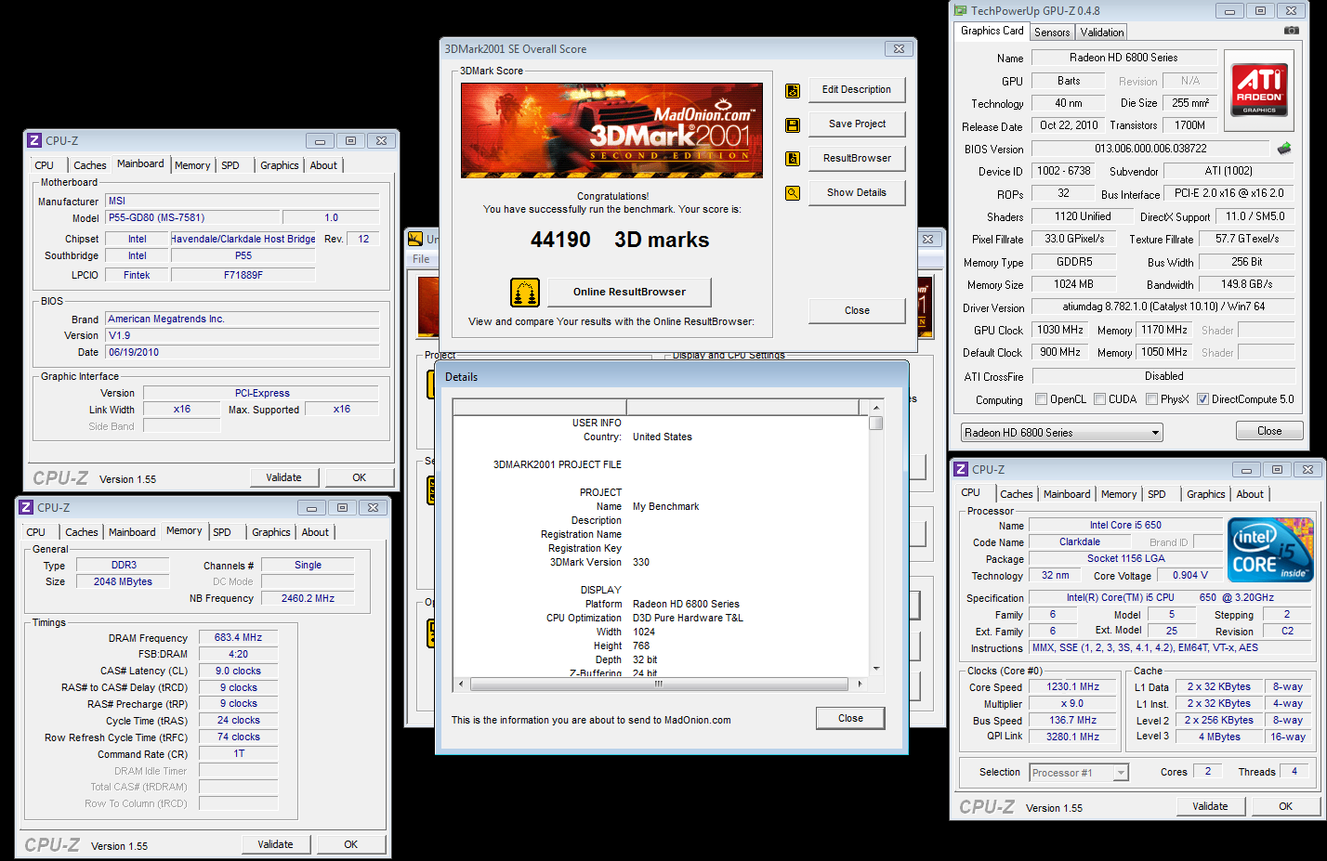
Task: Open About tab in CPU-Z Mainboard window
Action: [x=323, y=165]
